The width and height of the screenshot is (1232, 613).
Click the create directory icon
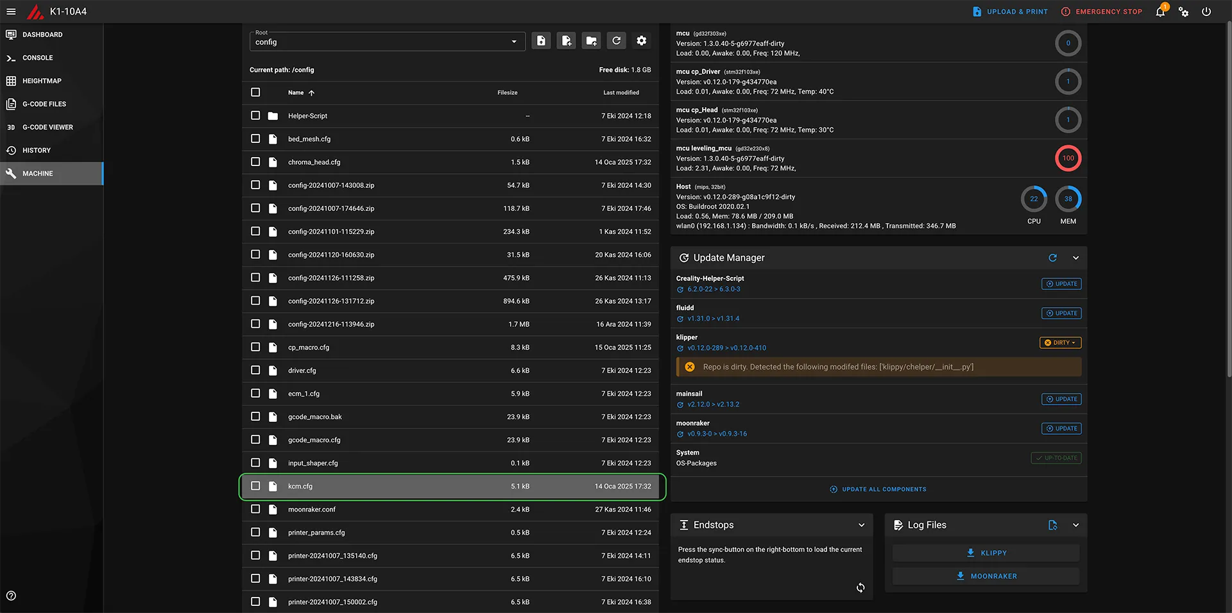click(x=591, y=41)
